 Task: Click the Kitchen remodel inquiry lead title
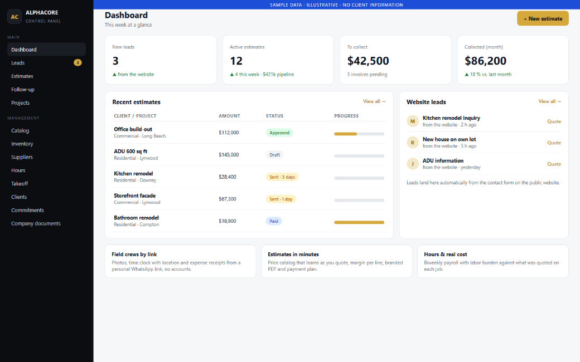pyautogui.click(x=451, y=118)
